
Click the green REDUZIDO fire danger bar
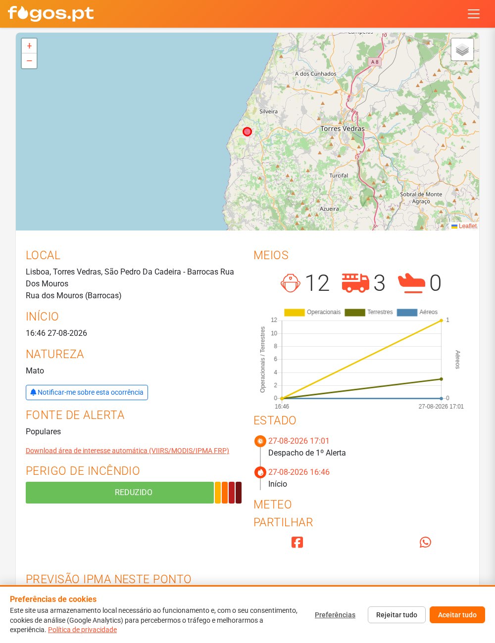tap(120, 493)
